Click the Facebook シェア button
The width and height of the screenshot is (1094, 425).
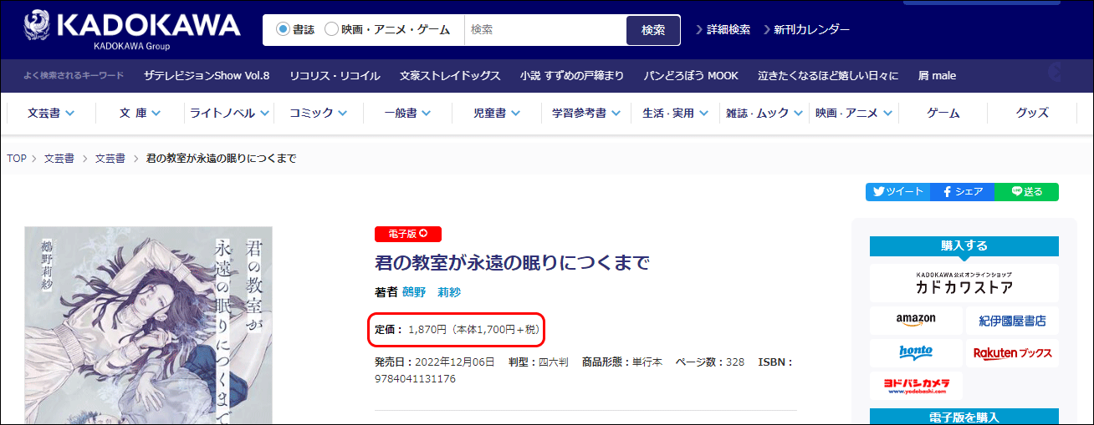coord(962,191)
